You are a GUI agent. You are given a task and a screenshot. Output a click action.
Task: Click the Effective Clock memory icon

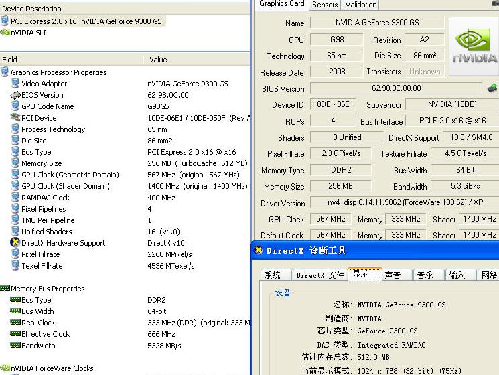pos(15,333)
